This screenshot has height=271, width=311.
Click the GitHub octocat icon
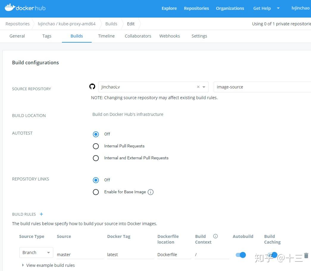(x=92, y=86)
